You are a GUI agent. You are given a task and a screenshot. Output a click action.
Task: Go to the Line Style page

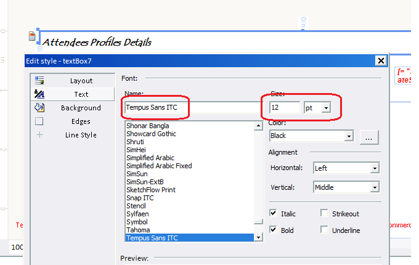73,135
